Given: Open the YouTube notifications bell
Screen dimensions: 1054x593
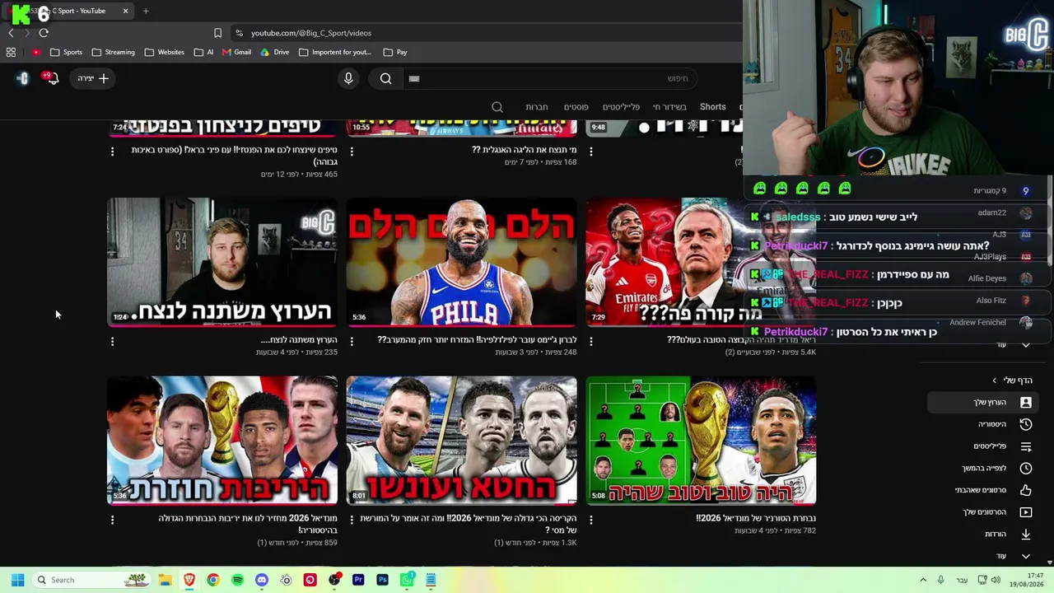Looking at the screenshot, I should point(53,78).
